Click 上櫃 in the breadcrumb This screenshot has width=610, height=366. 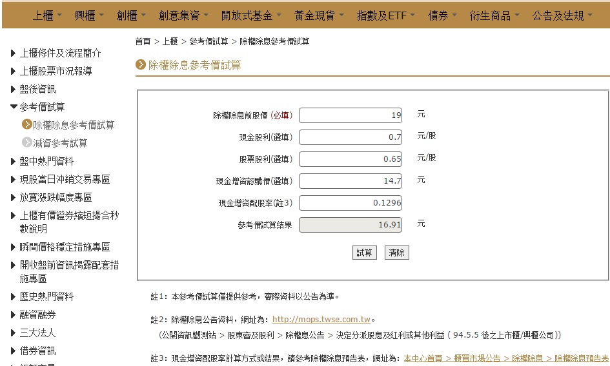[170, 42]
